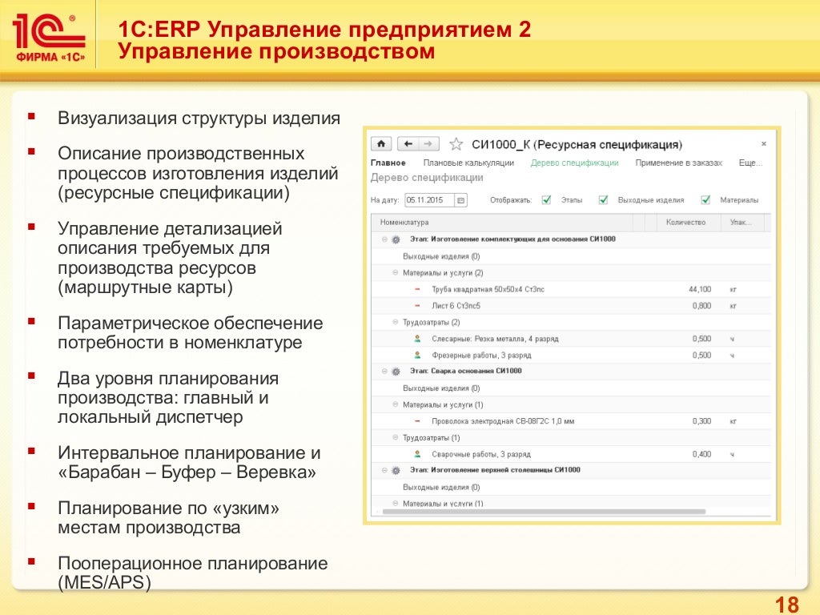Viewport: 820px width, 615px height.
Task: Click the Номенклатура column header
Action: pos(502,223)
